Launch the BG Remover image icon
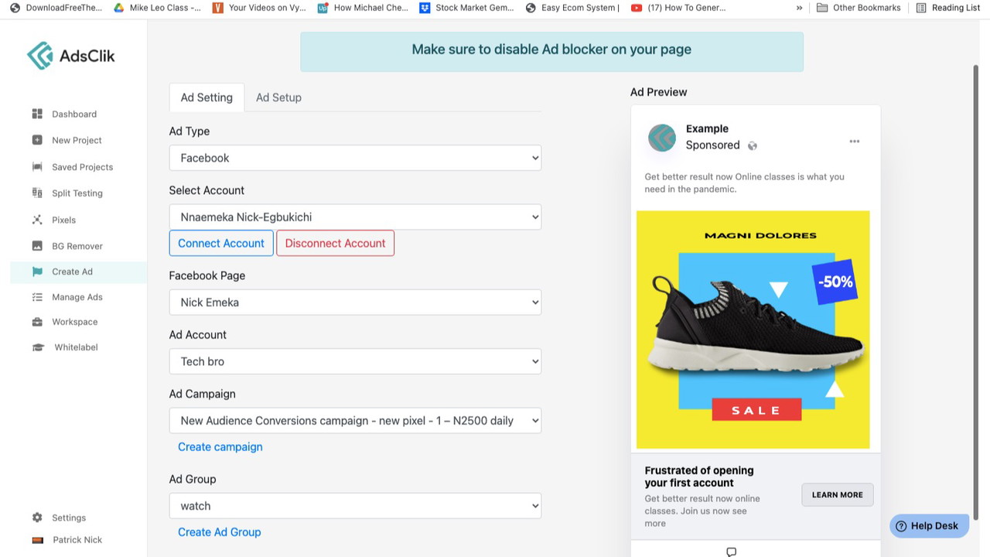Image resolution: width=990 pixels, height=557 pixels. (37, 246)
